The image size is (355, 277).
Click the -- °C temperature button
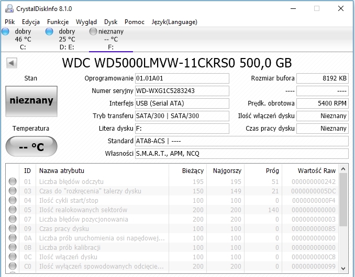[x=31, y=146]
